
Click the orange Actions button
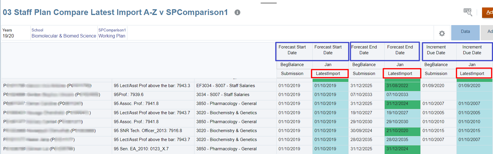tap(488, 12)
